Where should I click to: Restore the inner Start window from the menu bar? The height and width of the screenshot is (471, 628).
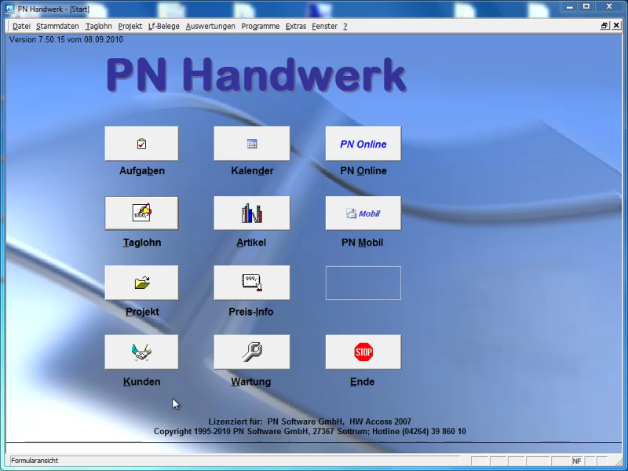click(604, 26)
